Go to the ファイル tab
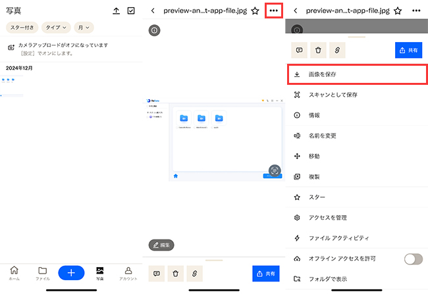 [43, 273]
